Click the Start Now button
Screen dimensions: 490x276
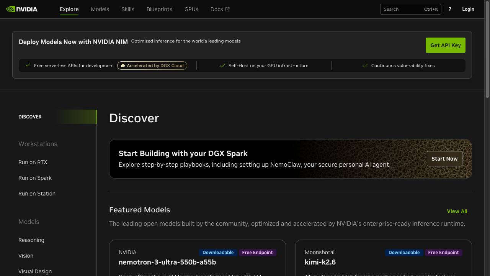444,159
